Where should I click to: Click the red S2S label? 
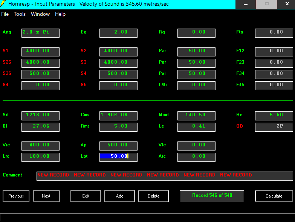point(7,62)
